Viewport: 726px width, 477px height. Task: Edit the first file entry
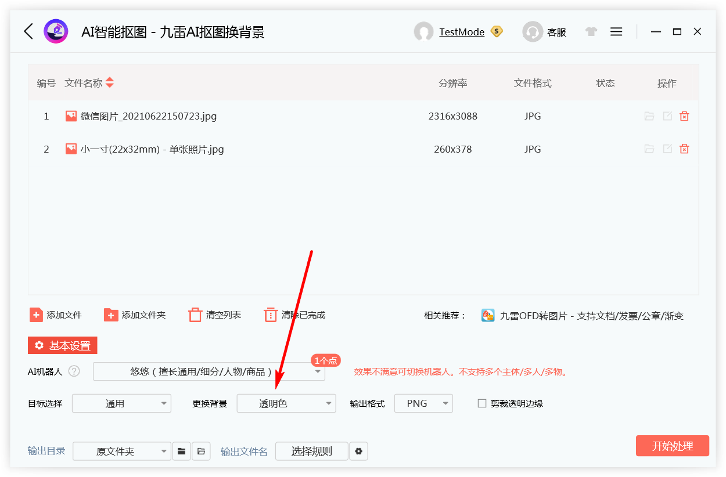(x=667, y=116)
